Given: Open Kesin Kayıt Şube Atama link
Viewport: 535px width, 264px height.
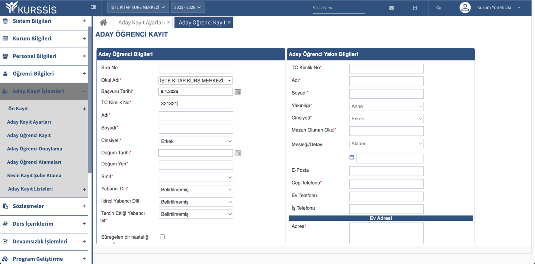Looking at the screenshot, I should 34,175.
